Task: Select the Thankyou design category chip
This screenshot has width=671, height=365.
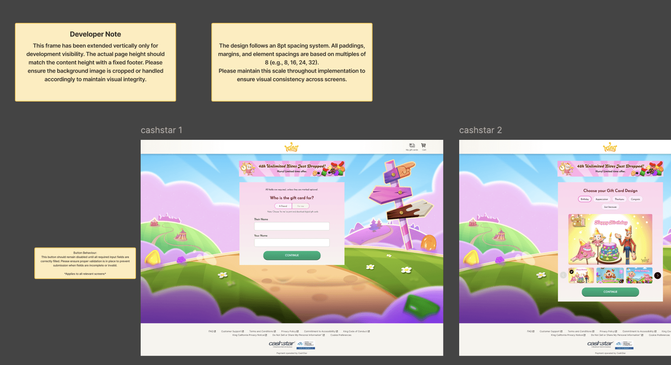Action: (x=619, y=199)
